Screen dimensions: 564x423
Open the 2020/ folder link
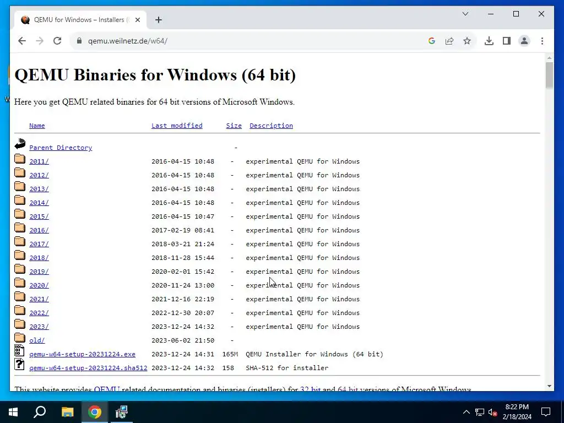pos(39,285)
